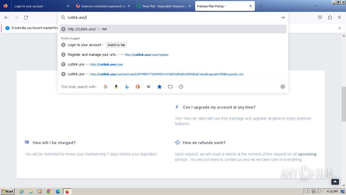Search history via clock icon

(x=181, y=87)
